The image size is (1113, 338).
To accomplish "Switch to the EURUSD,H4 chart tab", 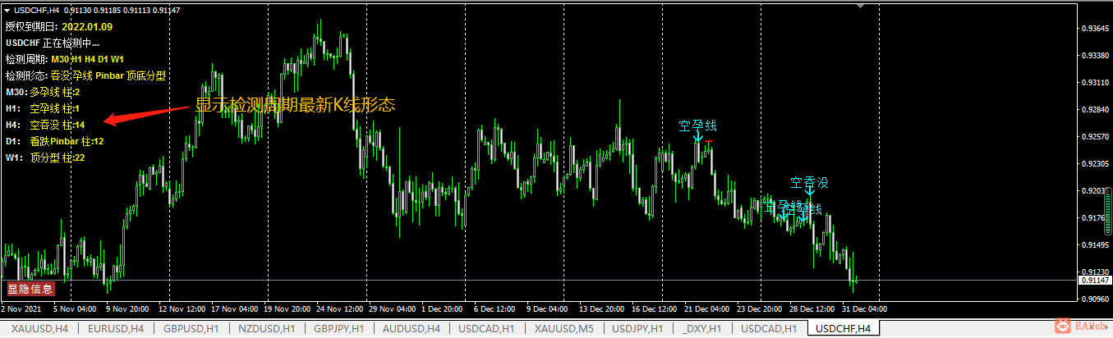I will point(116,328).
